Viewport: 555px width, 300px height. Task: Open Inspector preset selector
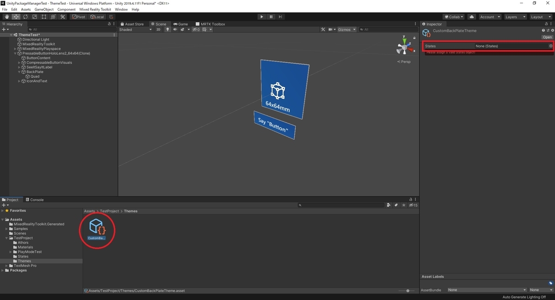(548, 31)
